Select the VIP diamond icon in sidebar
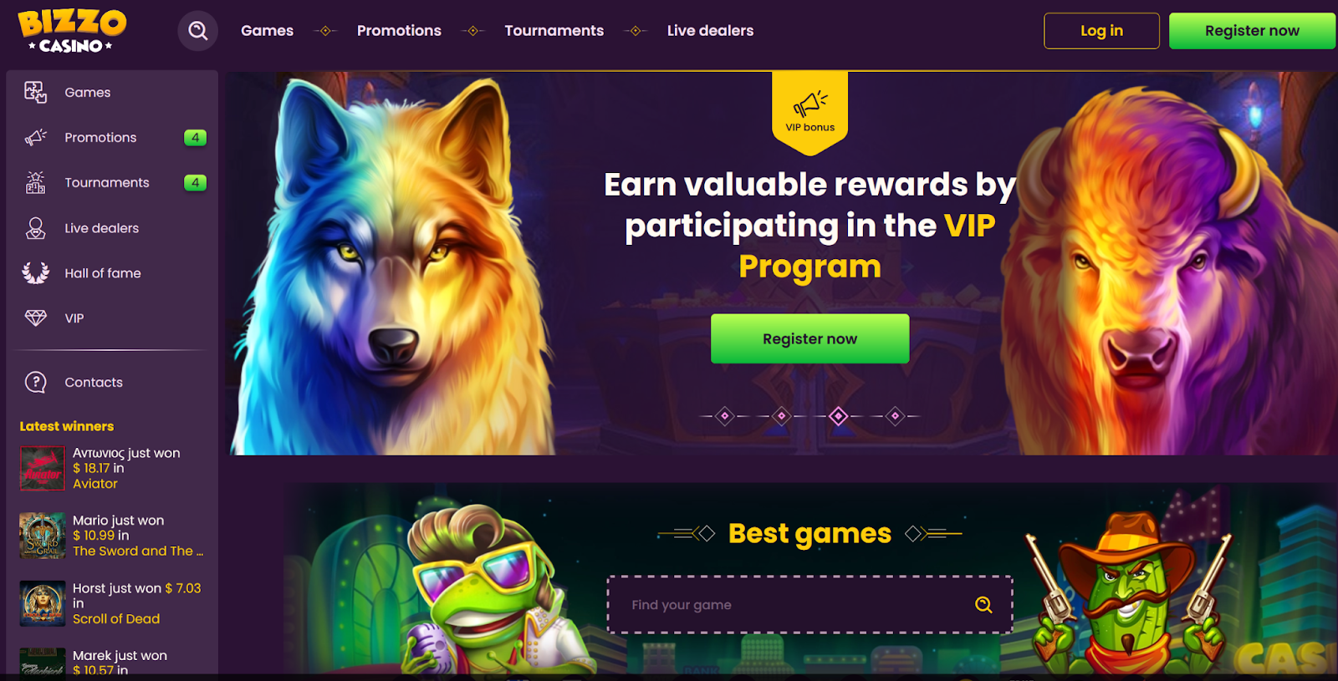This screenshot has width=1338, height=681. click(x=35, y=318)
